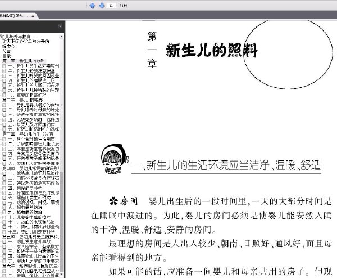This screenshot has height=278, width=337.
Task: Click bookmark icon beside 二、家长应学会一些急救方
Action: (x=4, y=246)
